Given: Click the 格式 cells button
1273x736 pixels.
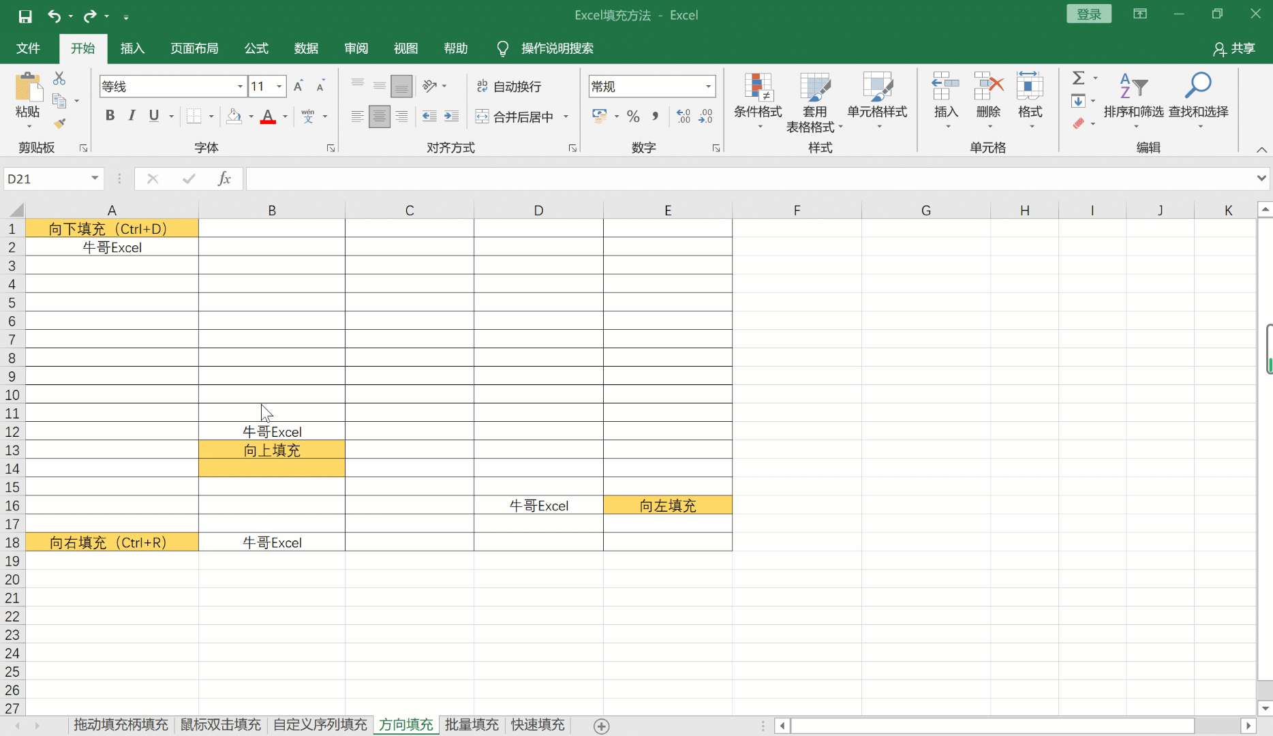Looking at the screenshot, I should 1030,100.
